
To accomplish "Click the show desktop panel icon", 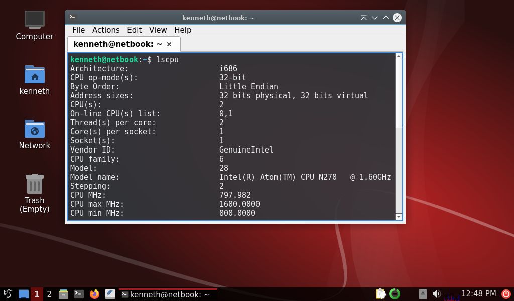I will click(x=24, y=294).
